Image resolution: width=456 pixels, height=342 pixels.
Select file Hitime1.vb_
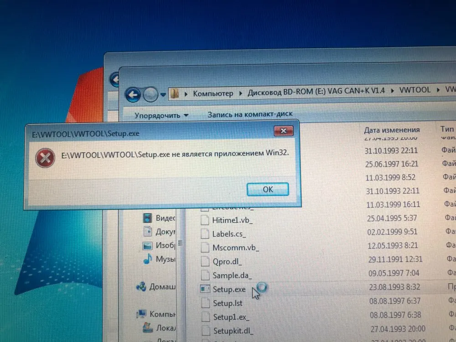click(232, 220)
